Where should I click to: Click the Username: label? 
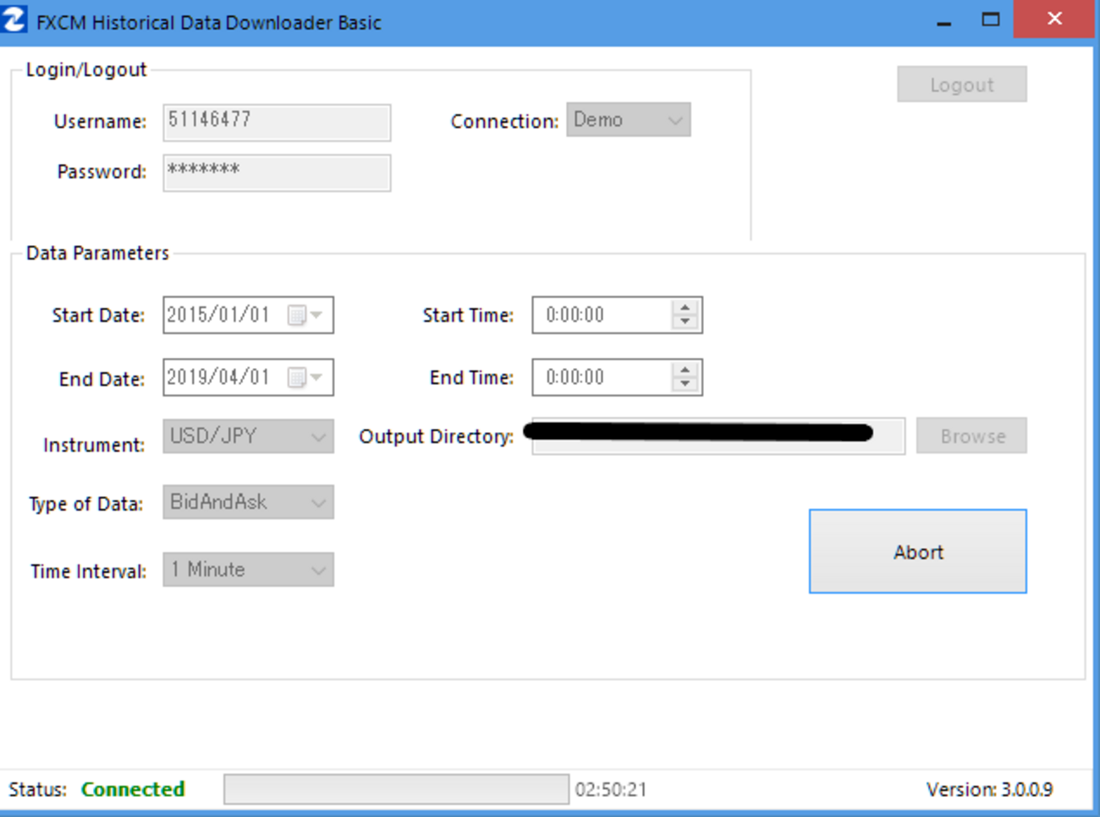(100, 122)
